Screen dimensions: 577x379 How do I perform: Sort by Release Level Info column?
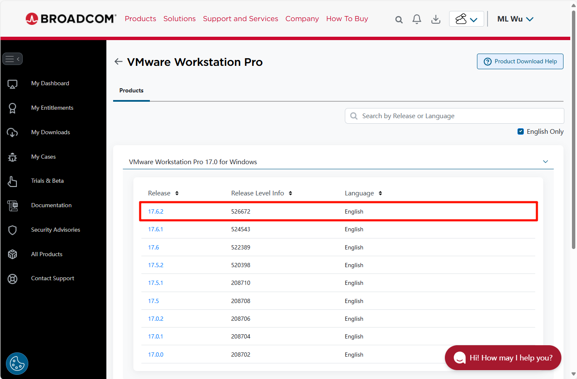point(290,193)
